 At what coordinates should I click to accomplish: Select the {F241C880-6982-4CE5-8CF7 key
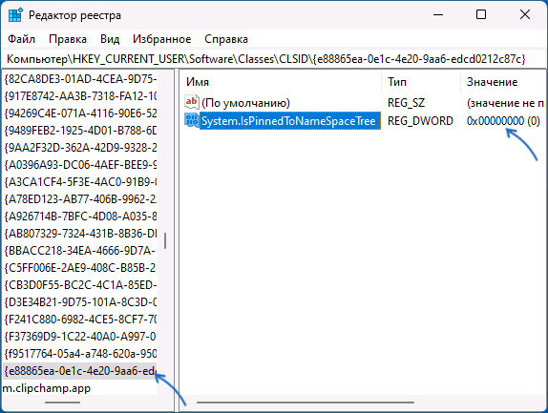point(80,320)
